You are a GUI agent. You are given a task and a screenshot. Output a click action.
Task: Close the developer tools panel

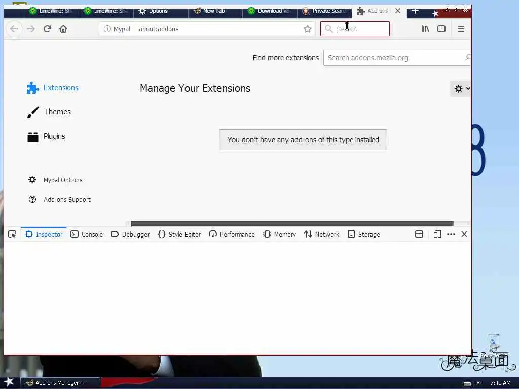464,234
